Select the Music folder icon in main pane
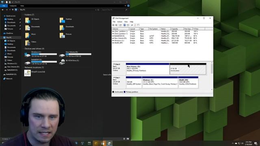This screenshot has width=260, height=146. (28, 35)
